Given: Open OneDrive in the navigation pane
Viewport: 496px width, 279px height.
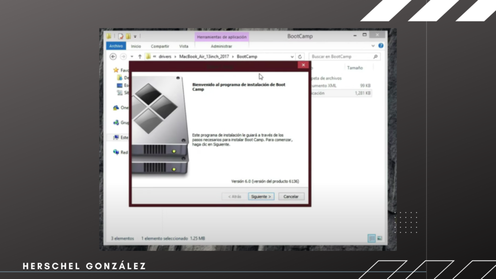Looking at the screenshot, I should [121, 108].
